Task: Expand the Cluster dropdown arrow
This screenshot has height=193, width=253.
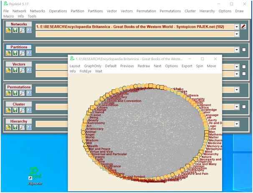Action: [237, 107]
